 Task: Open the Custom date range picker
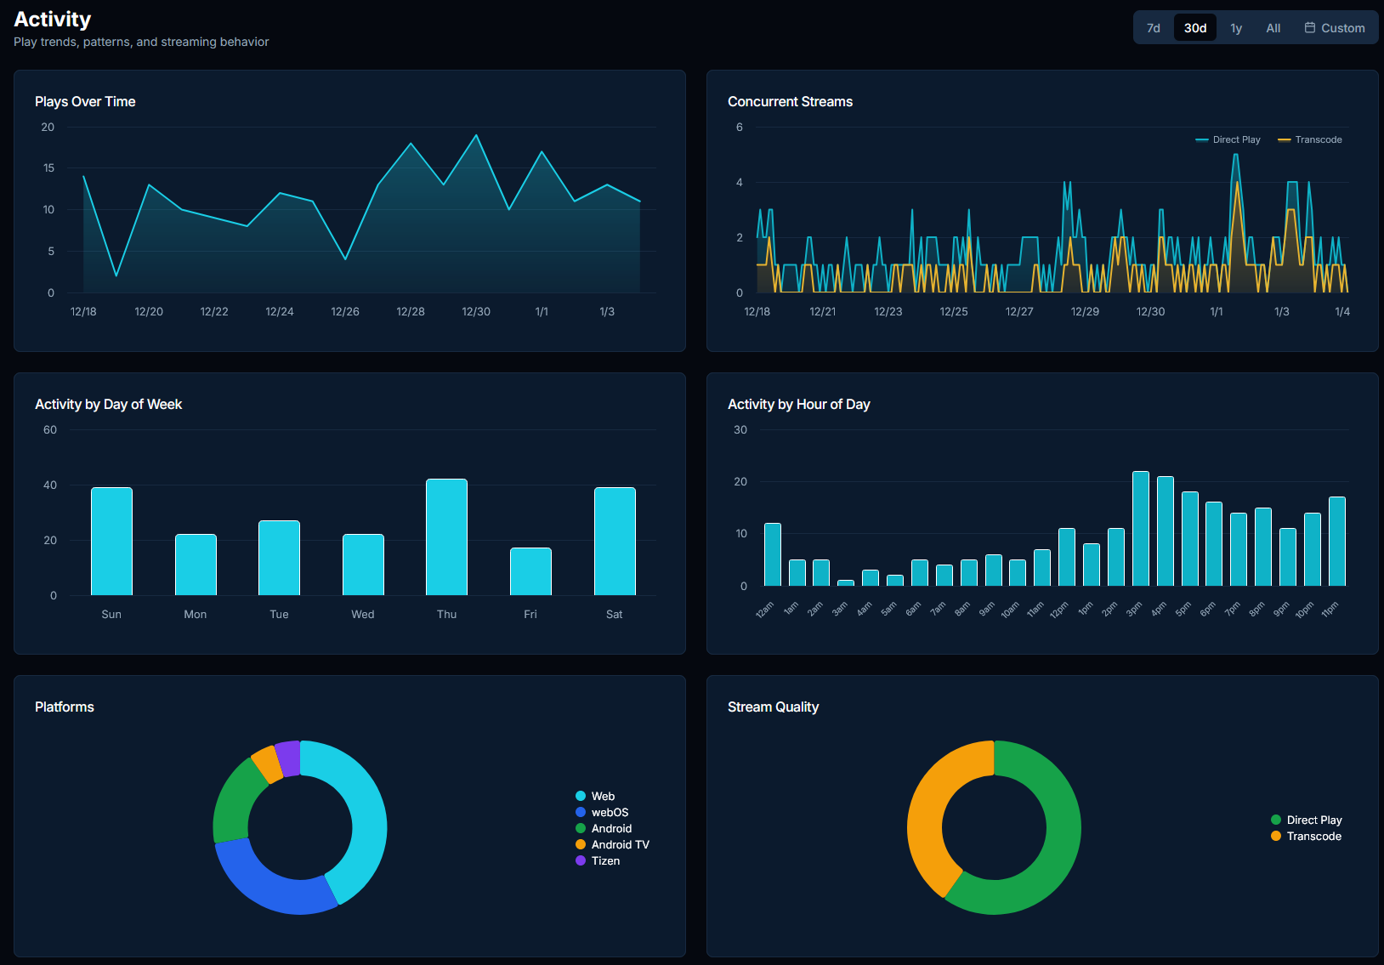[1335, 28]
